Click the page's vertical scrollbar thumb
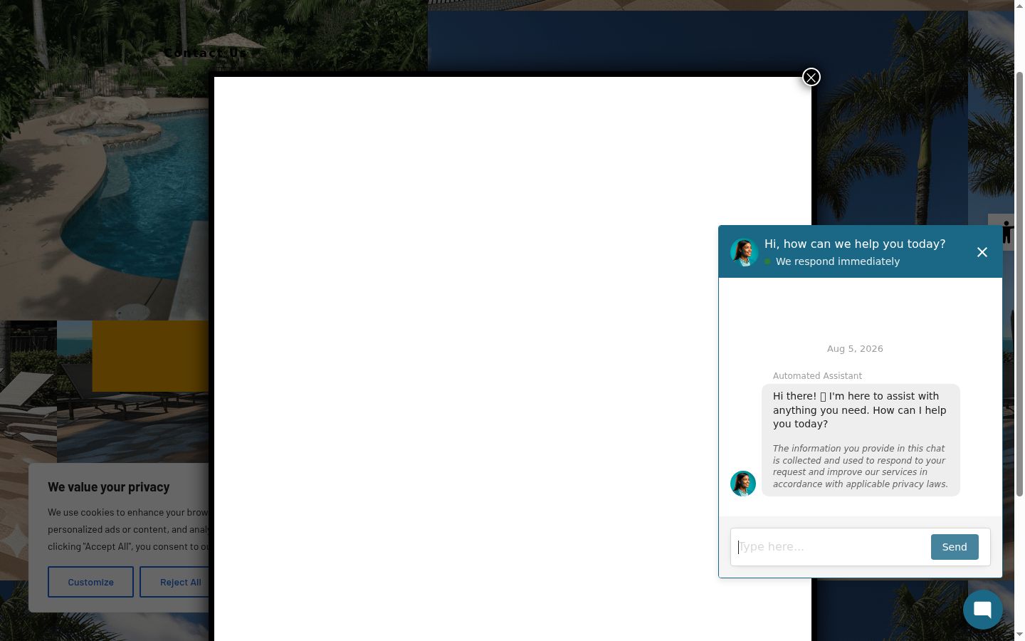The image size is (1025, 641). tap(1019, 283)
